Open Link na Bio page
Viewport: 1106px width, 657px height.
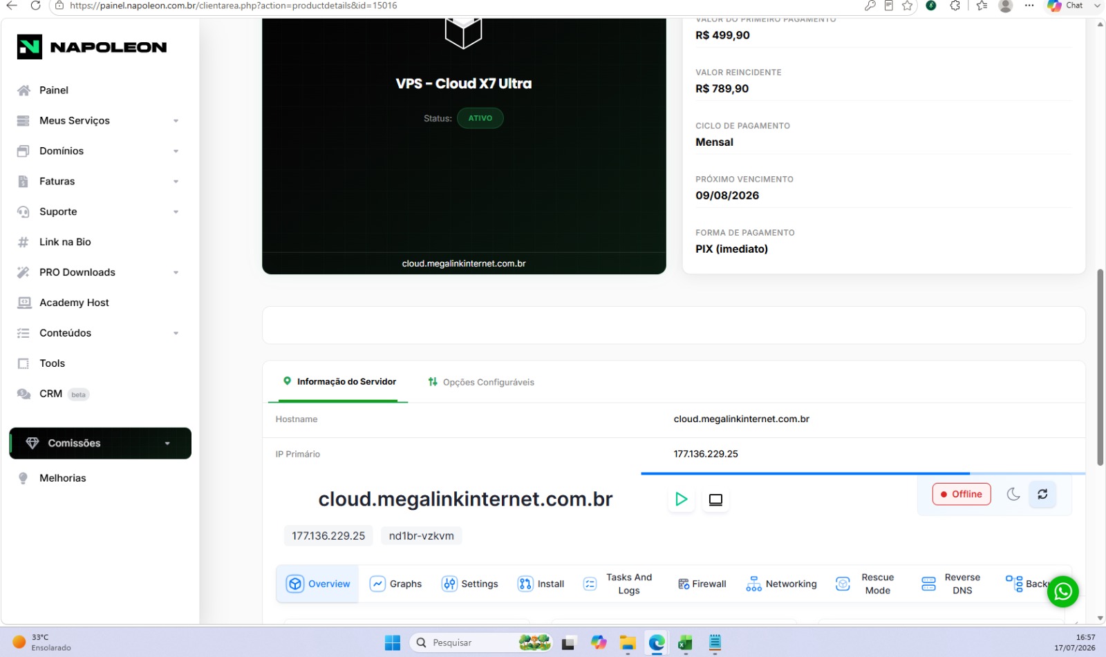coord(65,242)
